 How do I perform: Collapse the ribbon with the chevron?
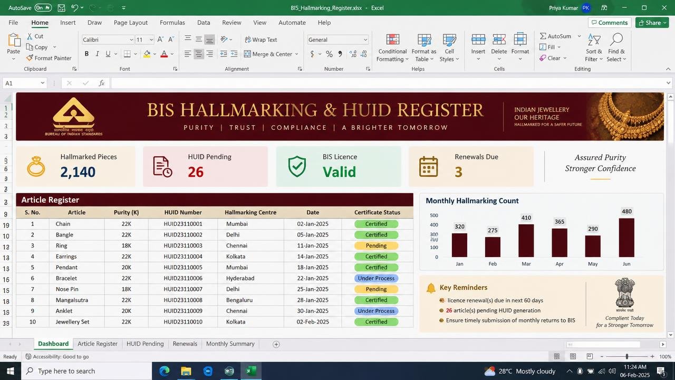[669, 69]
